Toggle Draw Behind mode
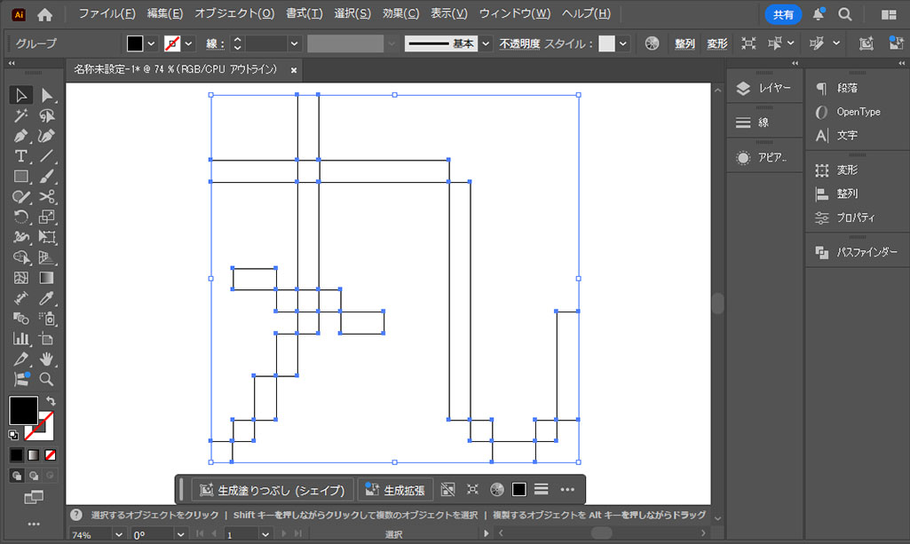 34,476
